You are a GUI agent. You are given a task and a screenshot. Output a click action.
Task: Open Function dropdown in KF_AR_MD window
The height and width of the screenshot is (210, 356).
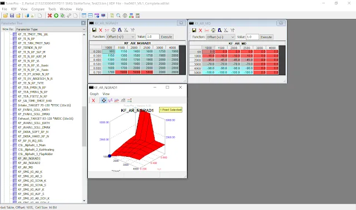[220, 37]
